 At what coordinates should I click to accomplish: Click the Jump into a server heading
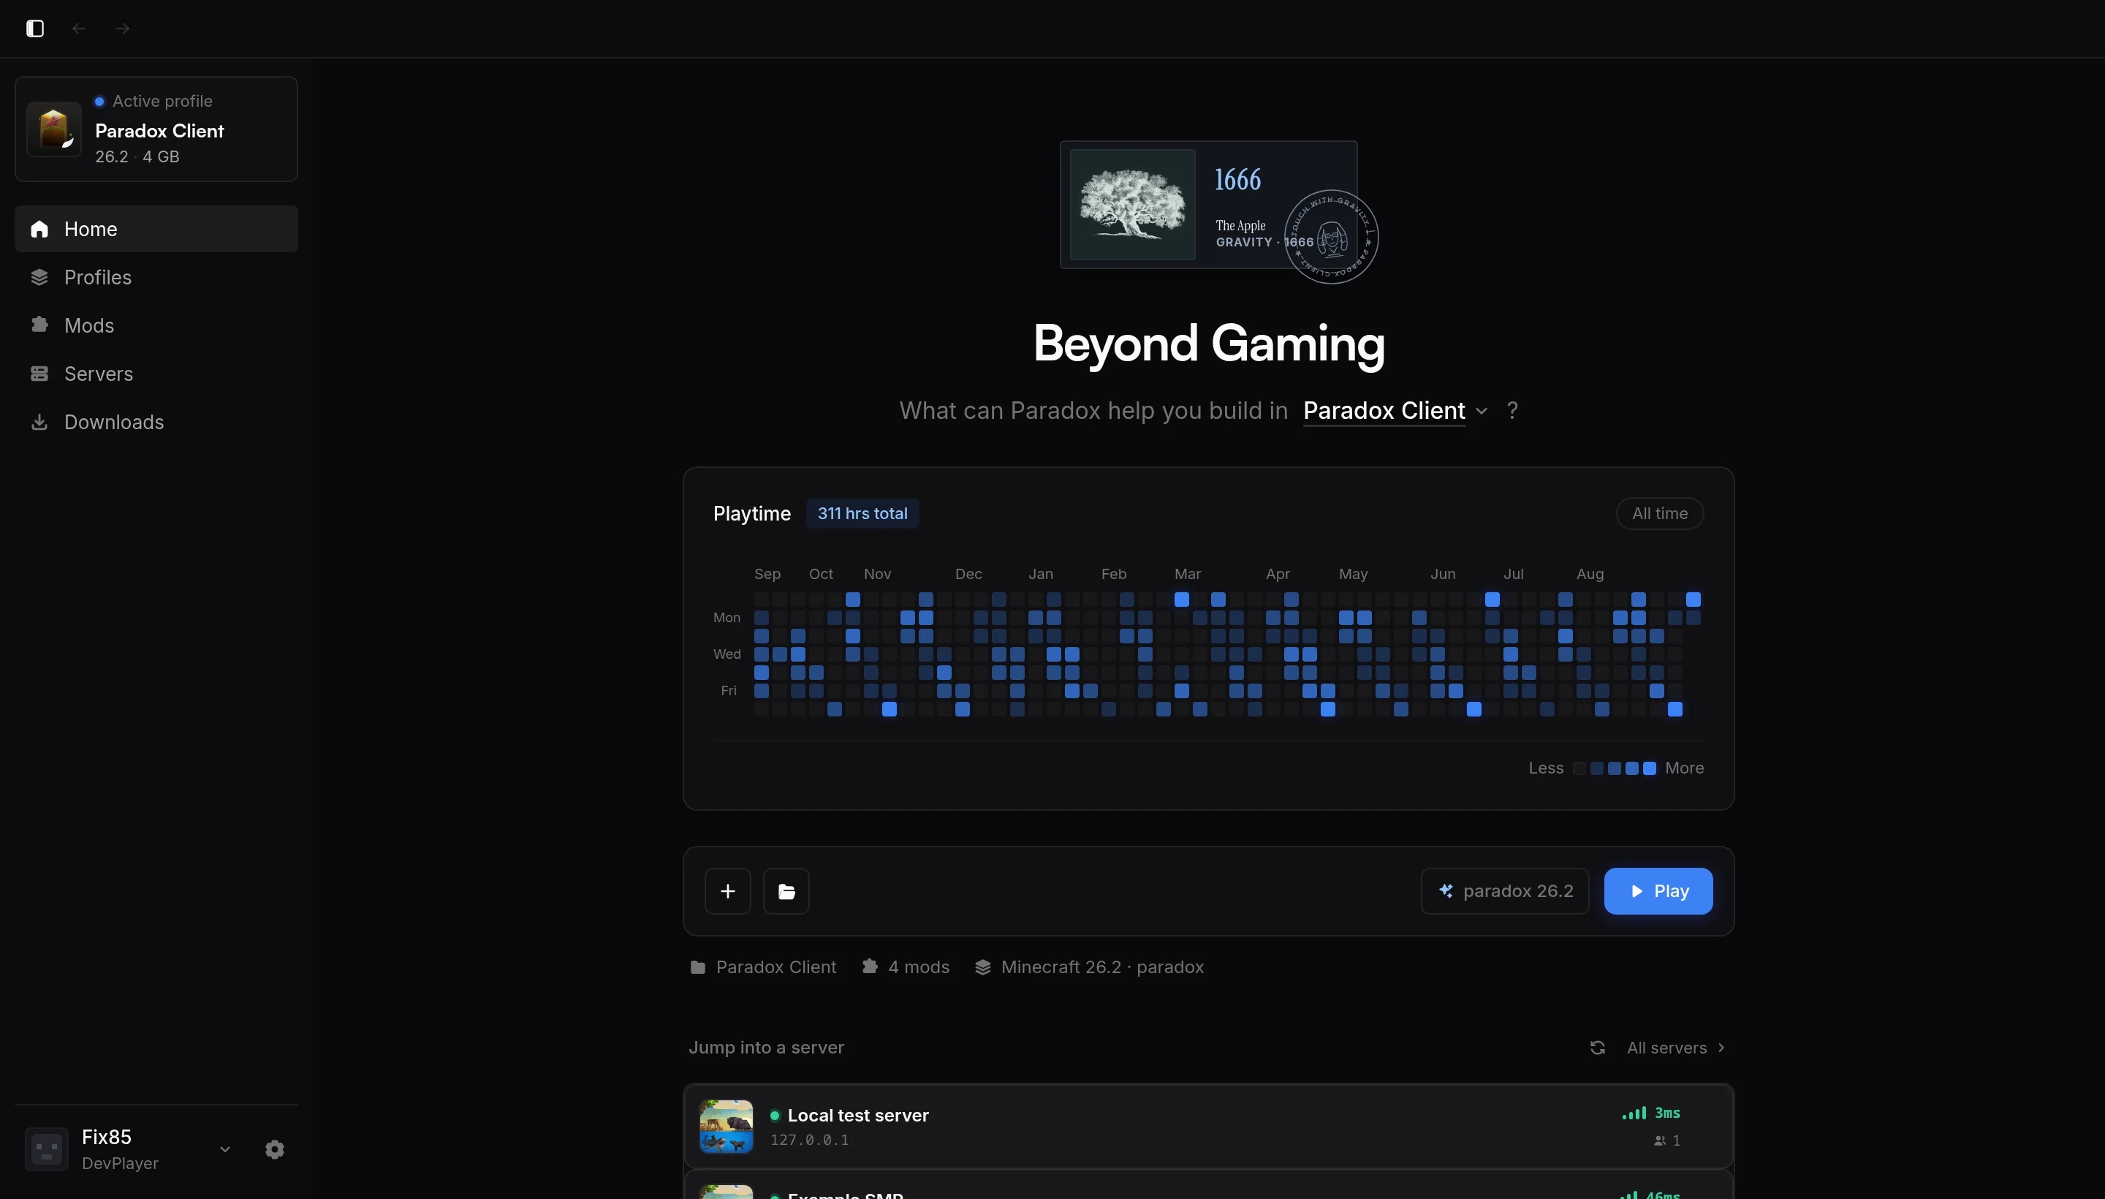[767, 1048]
